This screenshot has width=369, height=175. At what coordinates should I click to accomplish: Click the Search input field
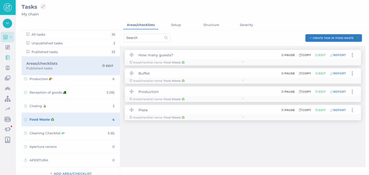(144, 38)
